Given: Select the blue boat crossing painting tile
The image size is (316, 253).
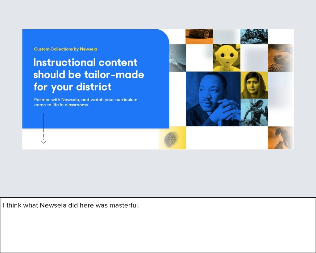Looking at the screenshot, I should click(x=254, y=36).
